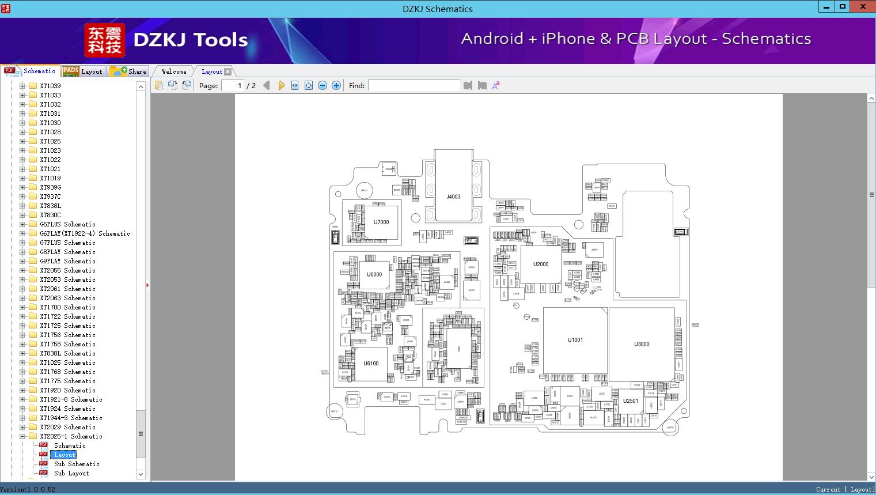Click the fit page icon
Image resolution: width=876 pixels, height=495 pixels.
pyautogui.click(x=309, y=85)
